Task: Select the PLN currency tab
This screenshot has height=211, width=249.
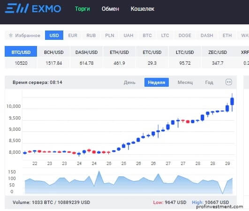Action: [110, 35]
